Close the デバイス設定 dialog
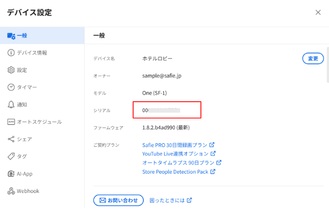This screenshot has width=329, height=210. (x=318, y=13)
